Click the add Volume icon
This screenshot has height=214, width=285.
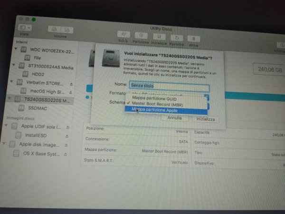(x=54, y=29)
